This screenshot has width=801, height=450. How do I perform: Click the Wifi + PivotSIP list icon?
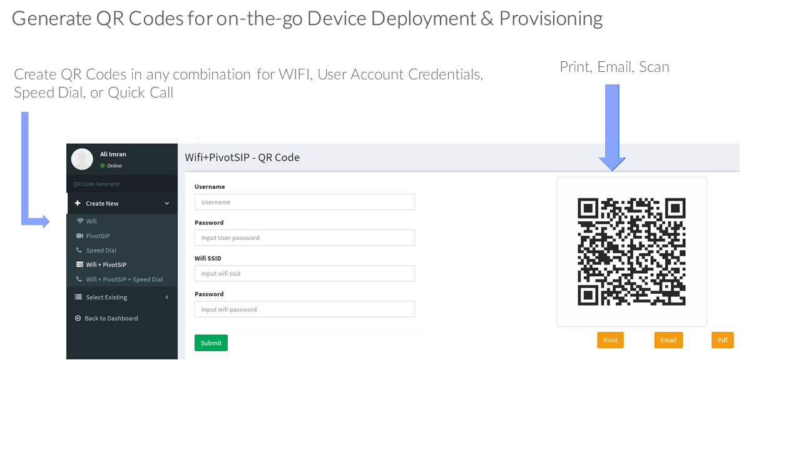click(x=79, y=264)
